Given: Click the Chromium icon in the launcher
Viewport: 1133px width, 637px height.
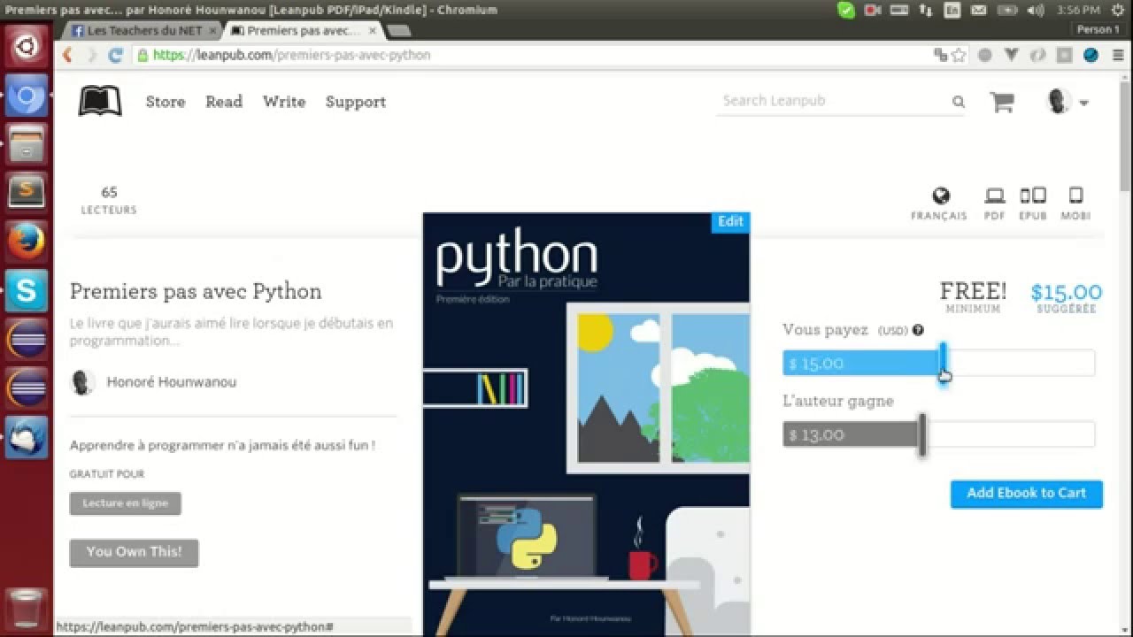Looking at the screenshot, I should 27,95.
